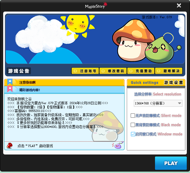Click the 选择分辨率/Select resolution label
The image size is (190, 173).
click(158, 94)
